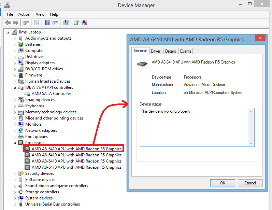Open the View menu

(40, 14)
